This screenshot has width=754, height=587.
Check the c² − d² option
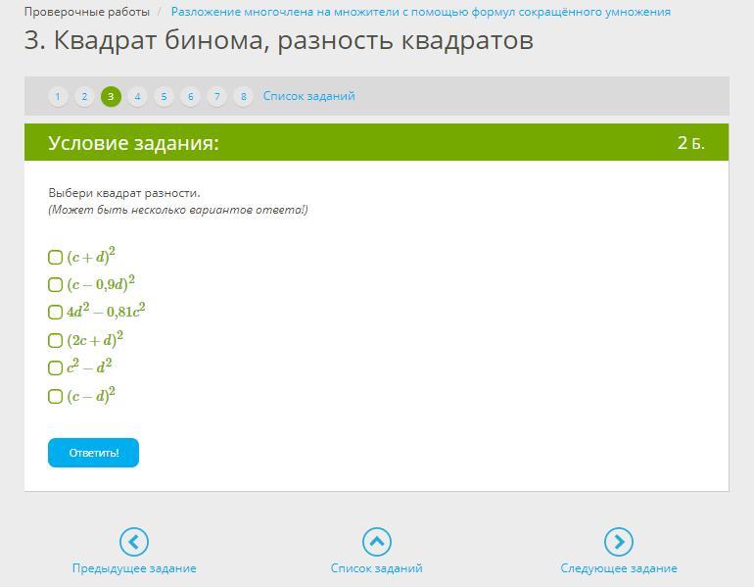(x=55, y=367)
